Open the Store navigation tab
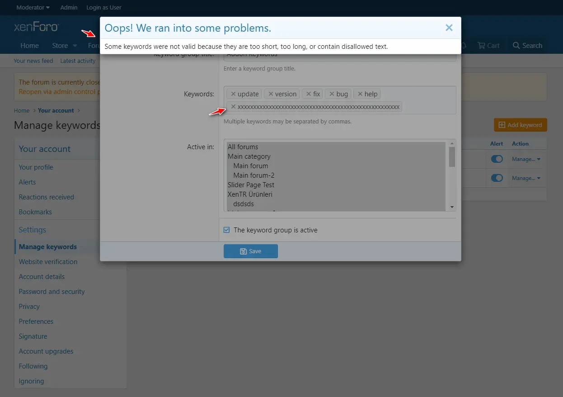 [x=60, y=46]
